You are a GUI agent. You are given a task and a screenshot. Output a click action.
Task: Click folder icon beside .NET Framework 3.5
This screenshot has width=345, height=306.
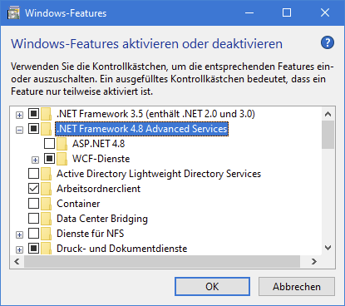pos(47,114)
